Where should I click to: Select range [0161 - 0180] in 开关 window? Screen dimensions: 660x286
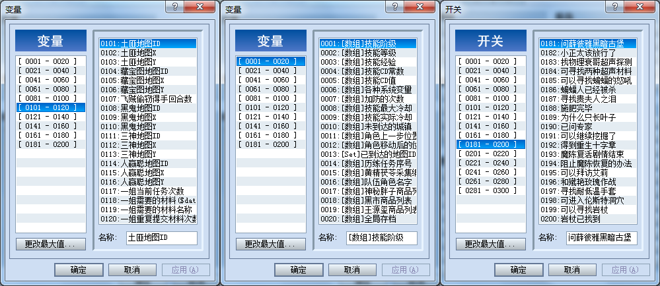491,135
